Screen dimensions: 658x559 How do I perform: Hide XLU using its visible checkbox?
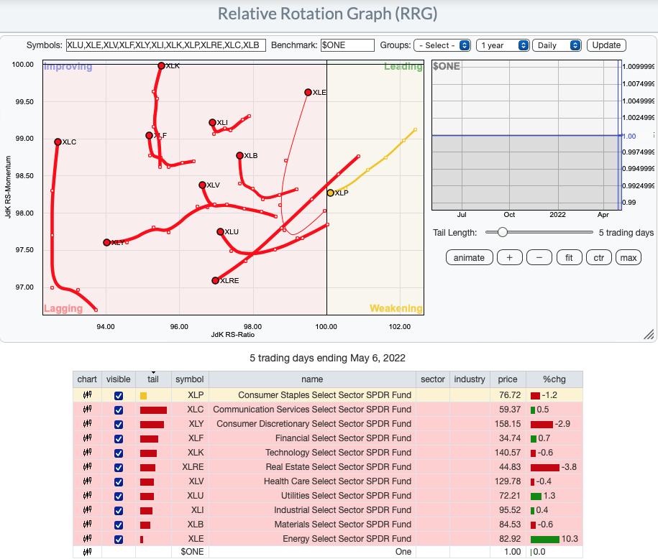pyautogui.click(x=119, y=496)
